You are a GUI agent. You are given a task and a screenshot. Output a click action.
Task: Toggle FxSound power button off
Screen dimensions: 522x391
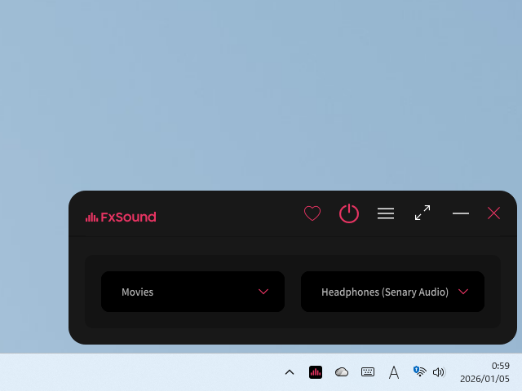coord(349,213)
